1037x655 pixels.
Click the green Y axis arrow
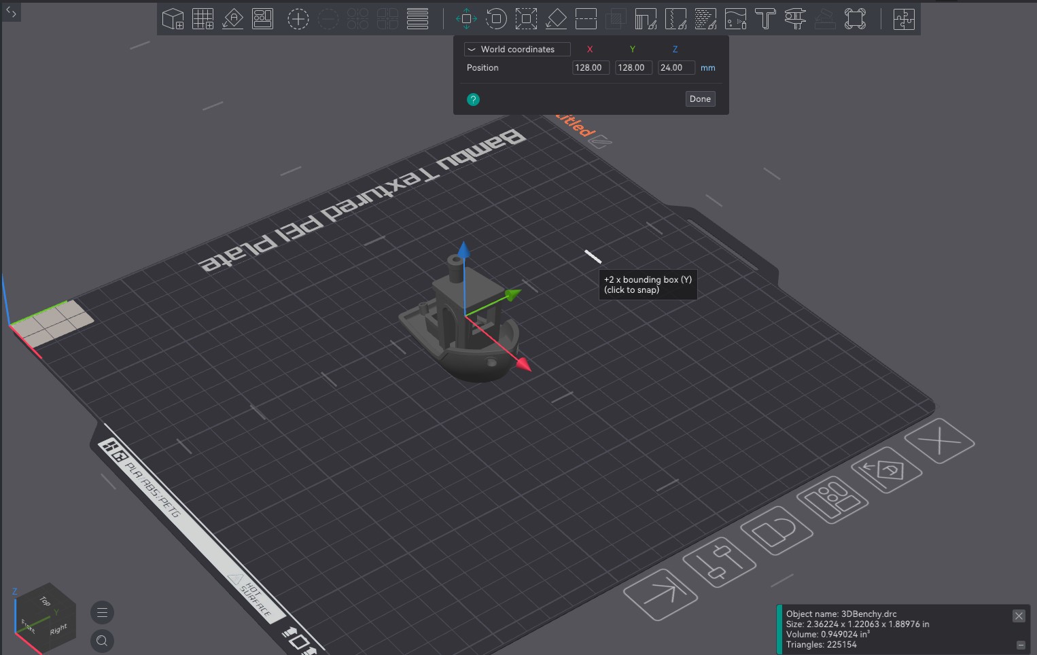pos(512,294)
